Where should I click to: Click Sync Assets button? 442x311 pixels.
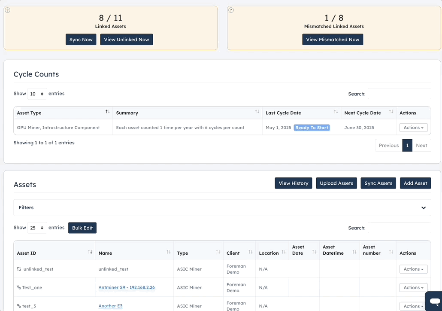[378, 183]
